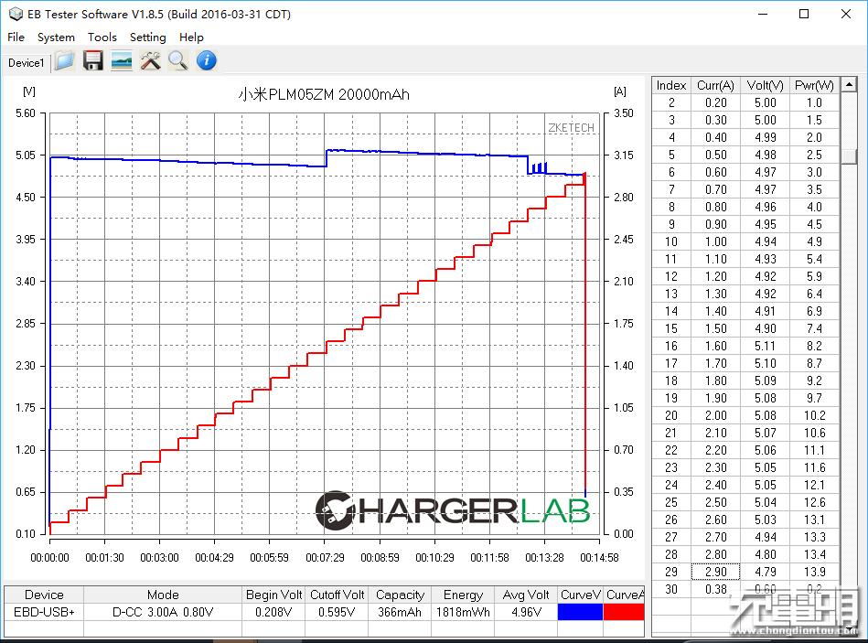Screen dimensions: 868x643
Task: Click the Curr(A) column header
Action: (x=715, y=85)
